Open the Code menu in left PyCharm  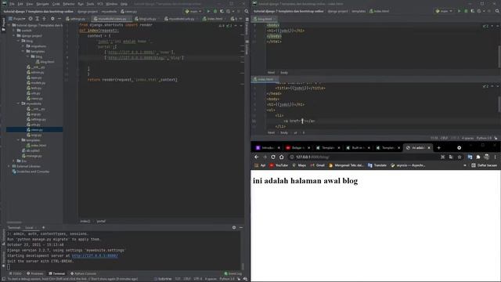(56, 4)
